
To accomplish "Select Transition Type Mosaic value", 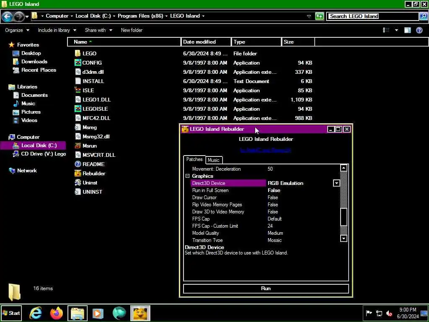I will pos(274,240).
